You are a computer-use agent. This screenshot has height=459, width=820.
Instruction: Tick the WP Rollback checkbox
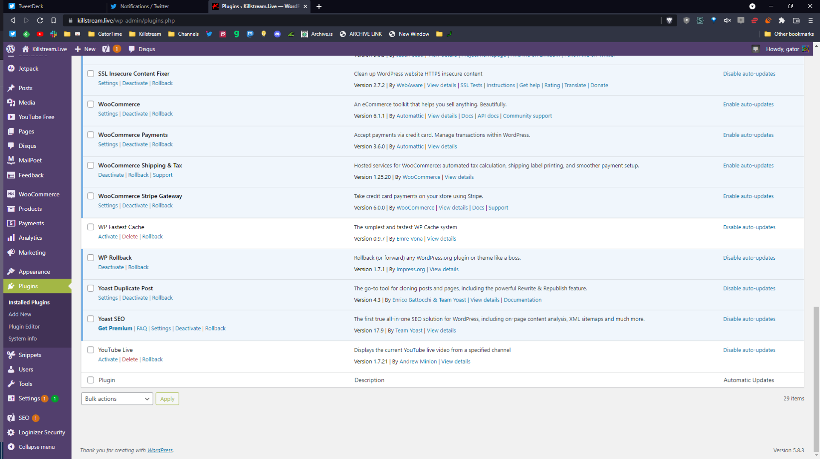click(90, 258)
